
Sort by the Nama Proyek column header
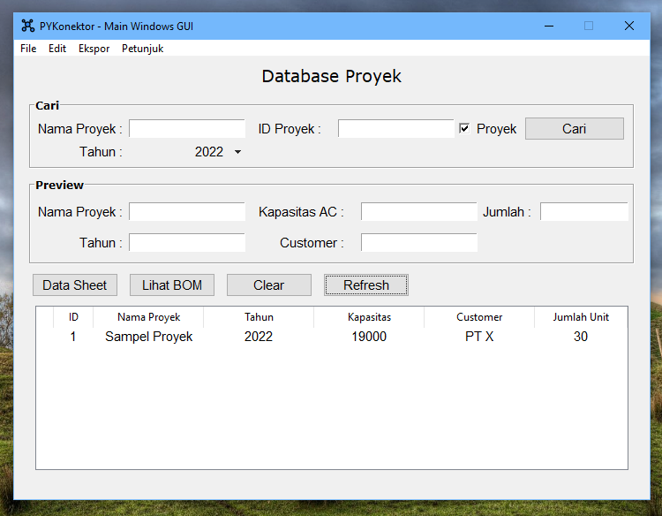point(148,317)
